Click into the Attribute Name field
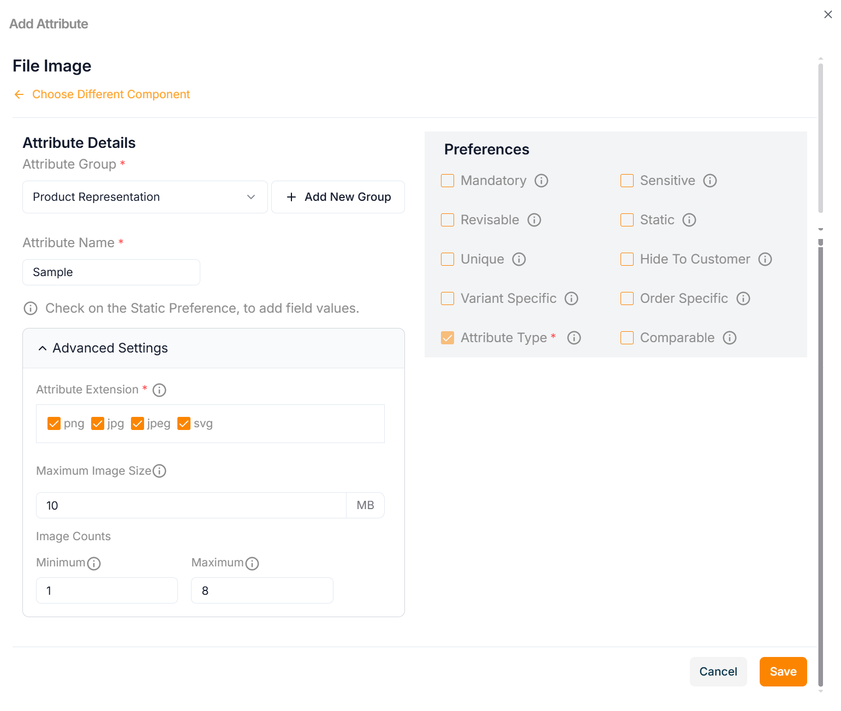 [111, 272]
